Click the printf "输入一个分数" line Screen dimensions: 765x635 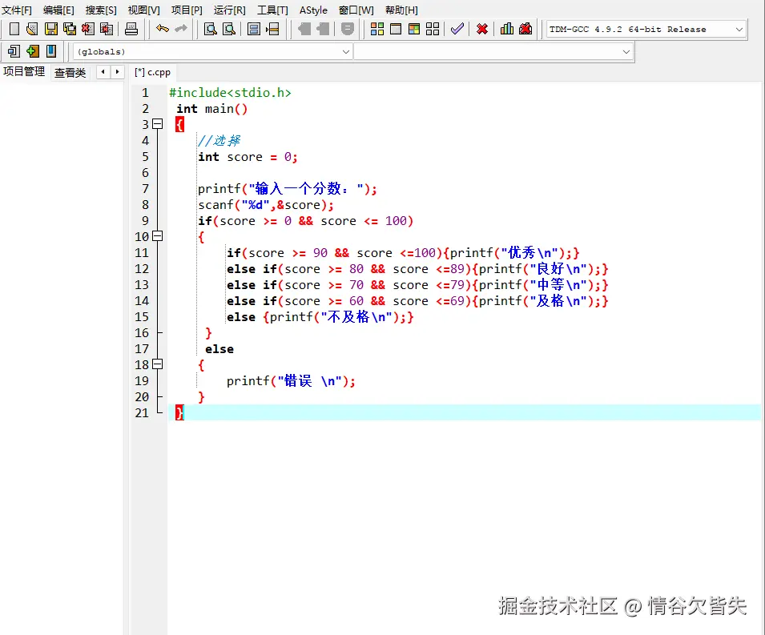coord(288,189)
